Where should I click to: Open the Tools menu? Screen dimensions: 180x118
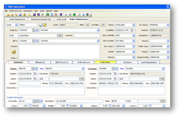tap(42, 11)
